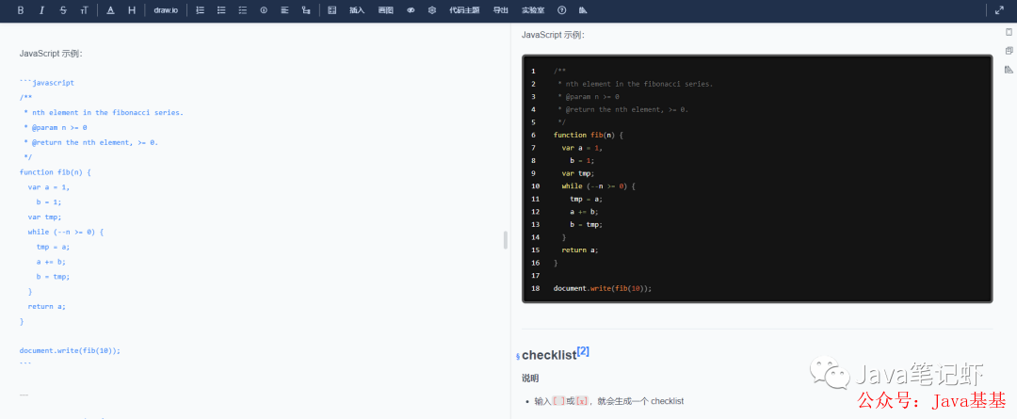Open draw.io diagram editor
The image size is (1017, 419).
pyautogui.click(x=166, y=10)
